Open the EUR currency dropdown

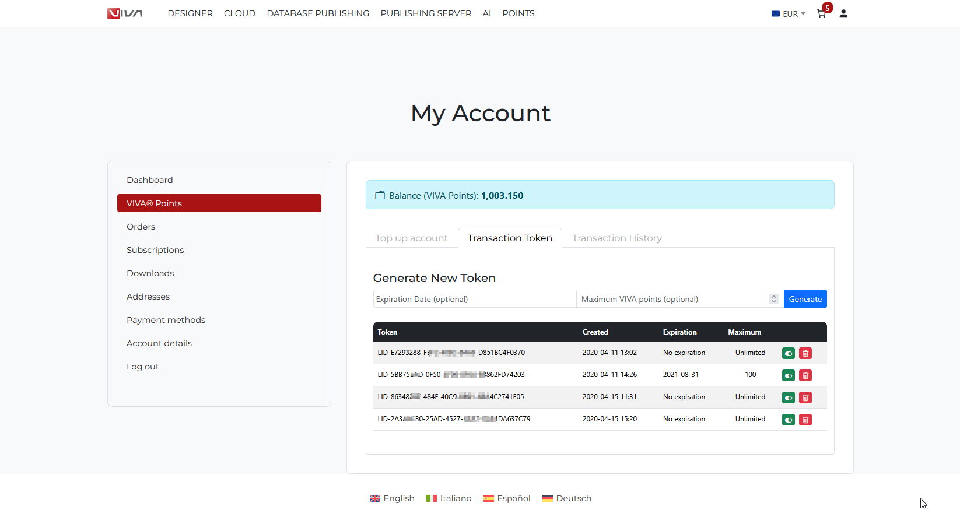[x=788, y=13]
